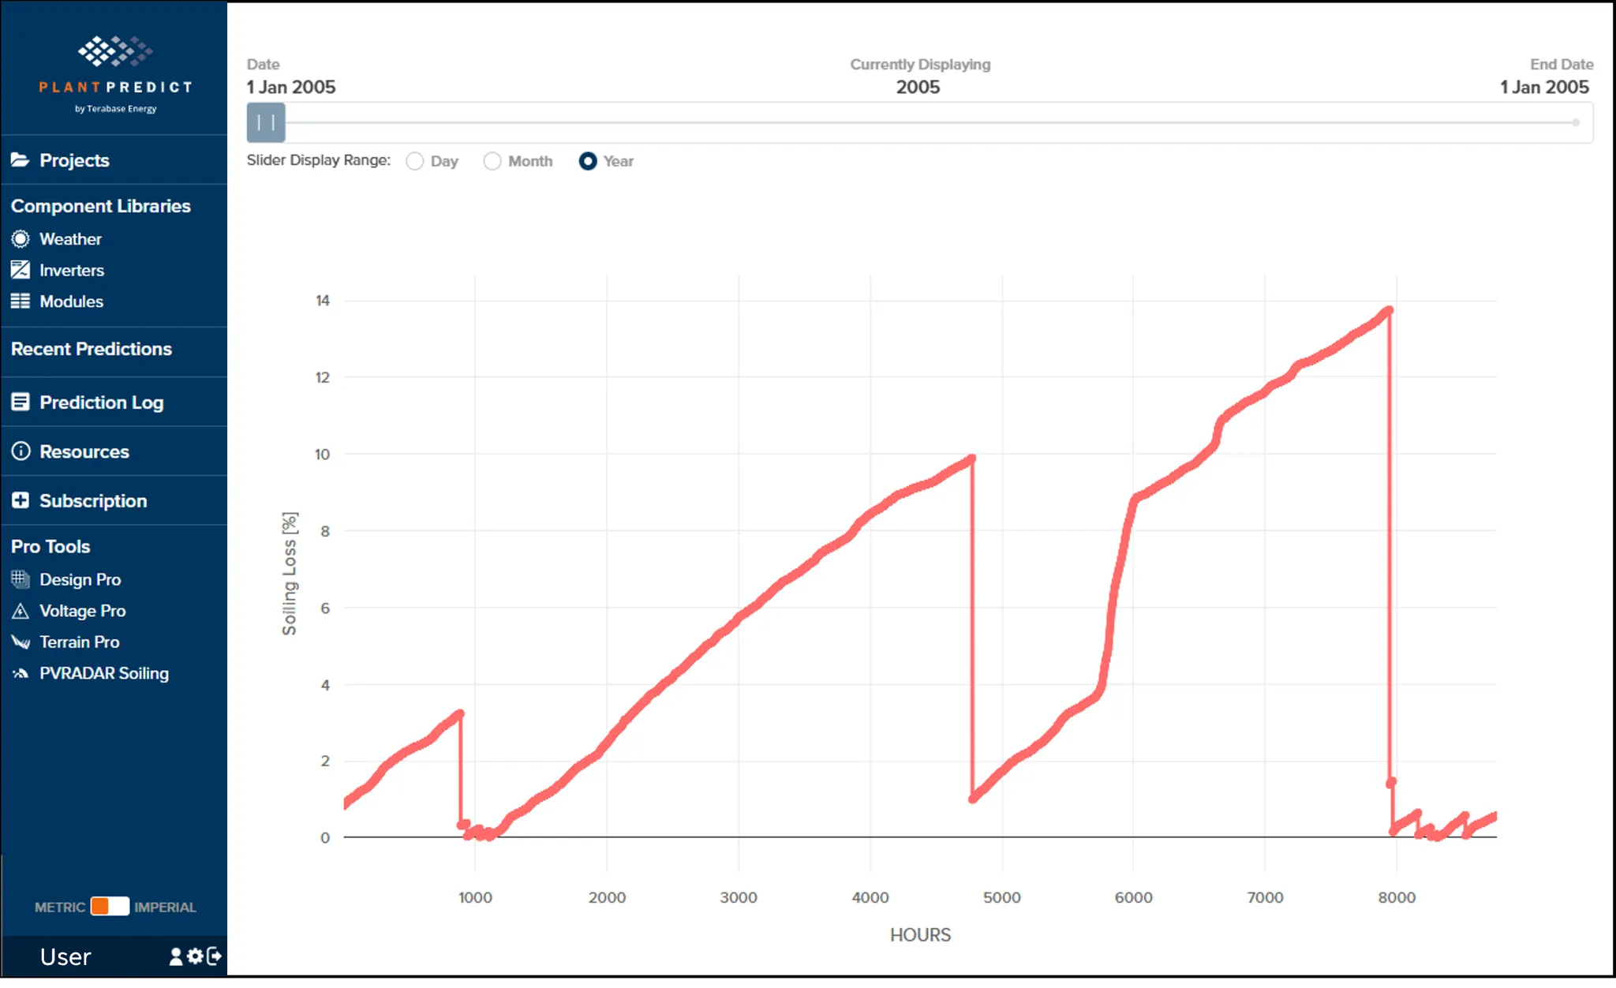Open the Prediction Log menu item
The height and width of the screenshot is (988, 1616).
101,402
